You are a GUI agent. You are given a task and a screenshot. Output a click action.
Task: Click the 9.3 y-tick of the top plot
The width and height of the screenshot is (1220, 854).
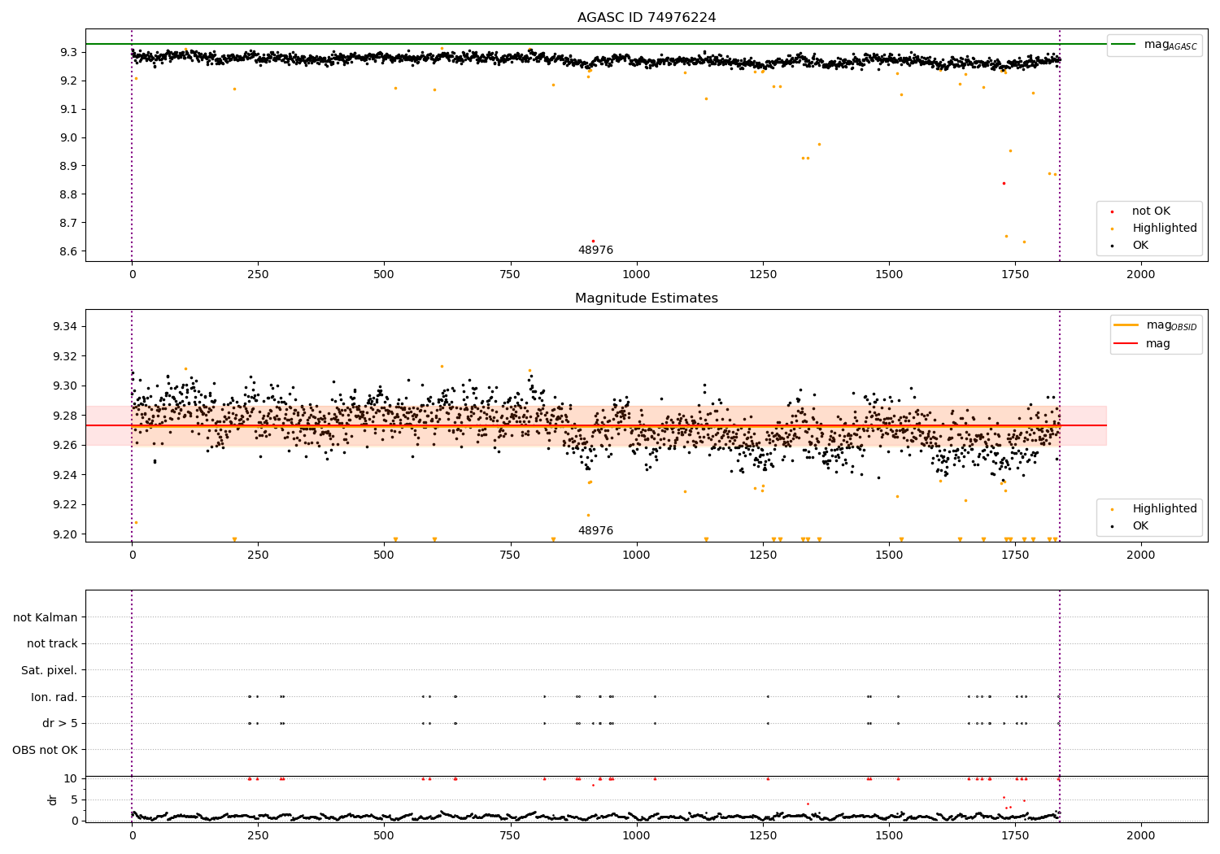click(x=69, y=52)
